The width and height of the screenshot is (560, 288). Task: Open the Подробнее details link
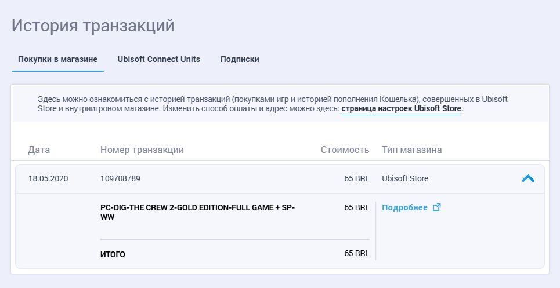point(404,207)
